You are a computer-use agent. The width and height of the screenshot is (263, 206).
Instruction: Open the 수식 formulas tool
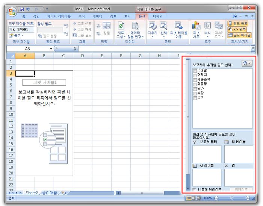207,26
